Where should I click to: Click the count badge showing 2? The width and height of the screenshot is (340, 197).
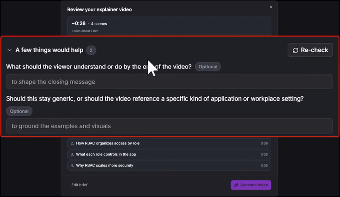tap(91, 50)
